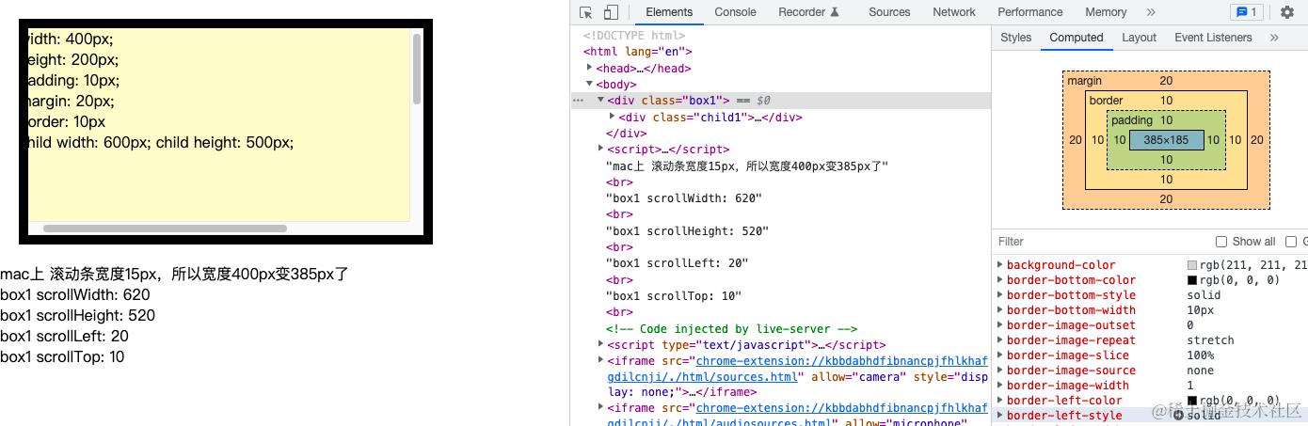The height and width of the screenshot is (426, 1308).
Task: Switch to the Styles sidebar tab
Action: (x=1015, y=38)
